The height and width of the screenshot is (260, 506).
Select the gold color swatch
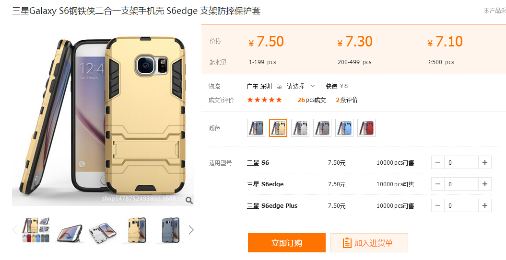tap(278, 128)
